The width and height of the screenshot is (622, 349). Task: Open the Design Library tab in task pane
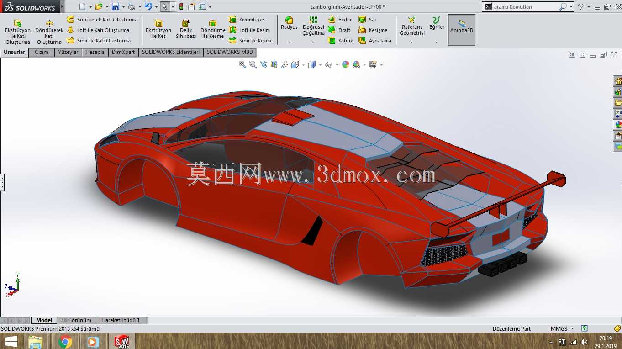(x=618, y=92)
